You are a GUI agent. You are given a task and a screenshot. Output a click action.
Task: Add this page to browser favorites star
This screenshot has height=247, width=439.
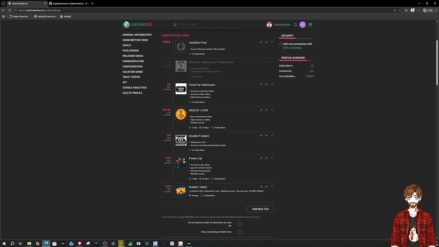pyautogui.click(x=400, y=10)
